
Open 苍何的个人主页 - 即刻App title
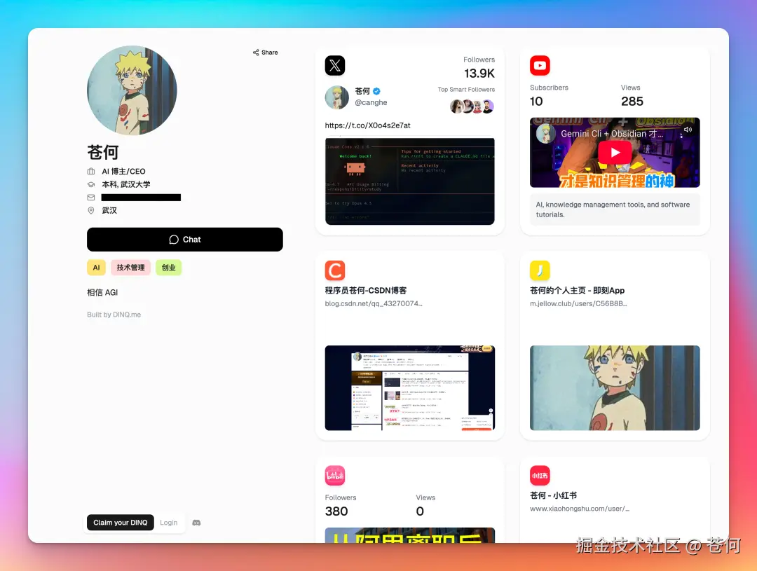[x=578, y=291]
